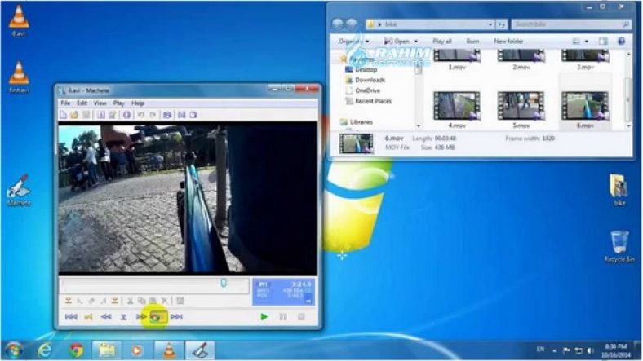Click New folder in Explorer toolbar
This screenshot has width=643, height=361.
tap(508, 42)
